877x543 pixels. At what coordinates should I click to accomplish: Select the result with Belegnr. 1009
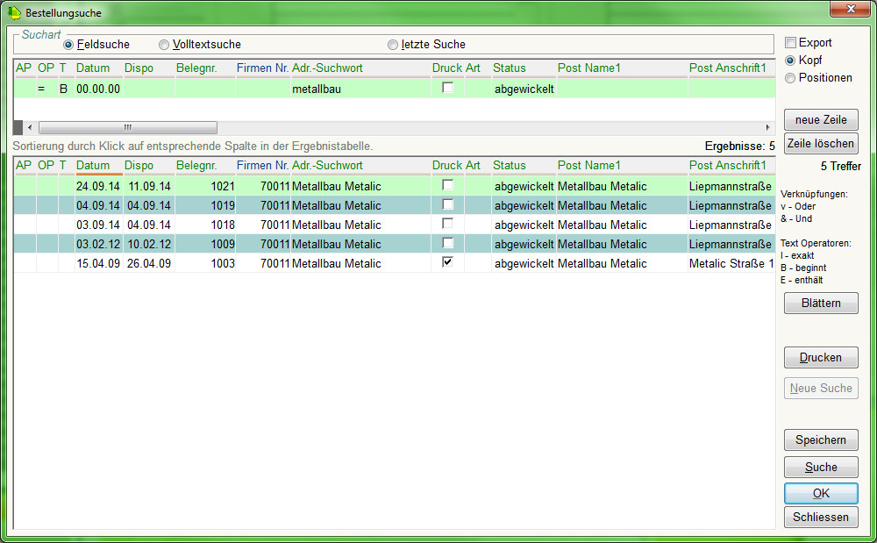pyautogui.click(x=395, y=245)
